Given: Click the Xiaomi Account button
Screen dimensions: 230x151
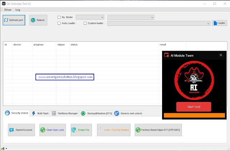Looking at the screenshot, I should pyautogui.click(x=22, y=130).
